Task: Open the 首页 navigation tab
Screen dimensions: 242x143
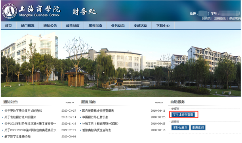Action: pos(8,25)
